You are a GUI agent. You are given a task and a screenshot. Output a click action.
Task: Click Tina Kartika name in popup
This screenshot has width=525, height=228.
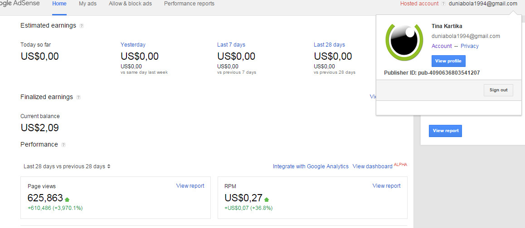[x=447, y=26]
